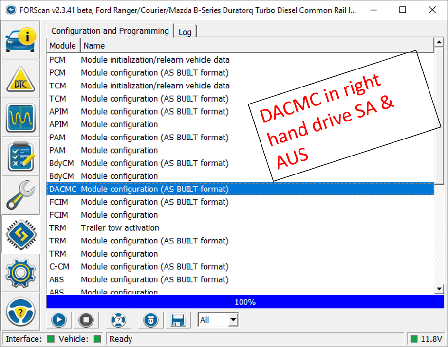This screenshot has height=347, width=448.
Task: Select PCM Module configuration (AS BUILT format)
Action: (x=240, y=73)
